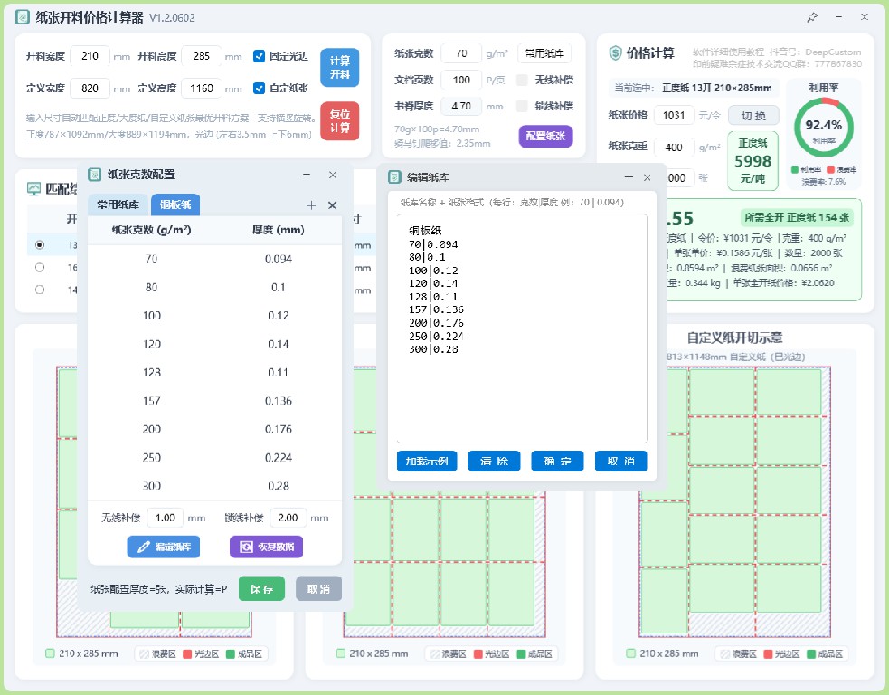This screenshot has height=695, width=889.
Task: Select the second matching result radio button
Action: coord(40,267)
